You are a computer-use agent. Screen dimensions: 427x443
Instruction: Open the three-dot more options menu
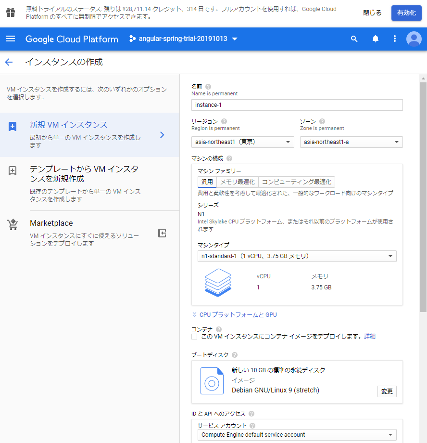pos(395,39)
